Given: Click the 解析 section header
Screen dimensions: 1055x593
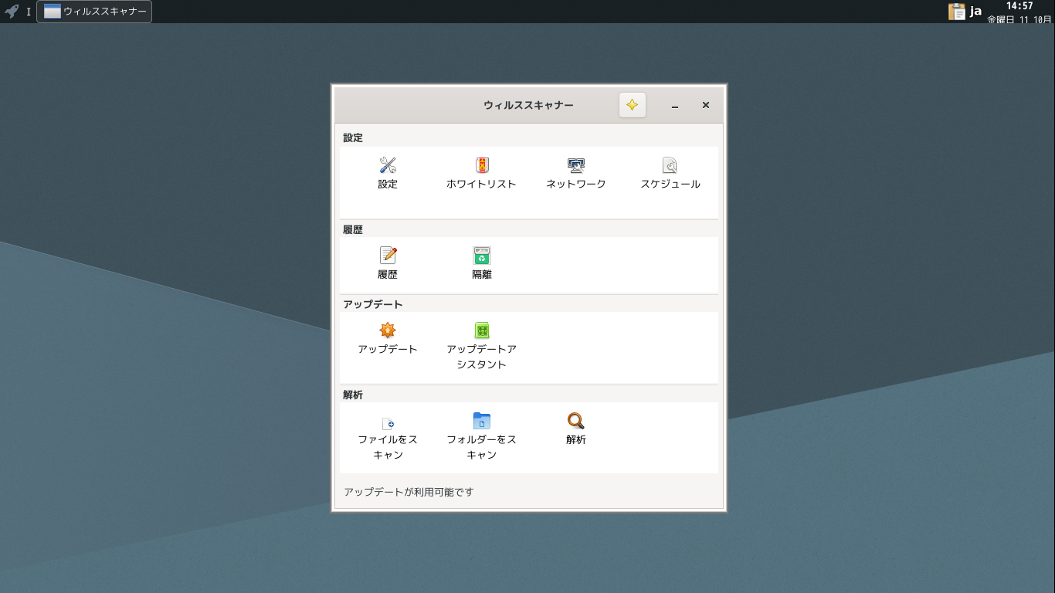Looking at the screenshot, I should [353, 395].
